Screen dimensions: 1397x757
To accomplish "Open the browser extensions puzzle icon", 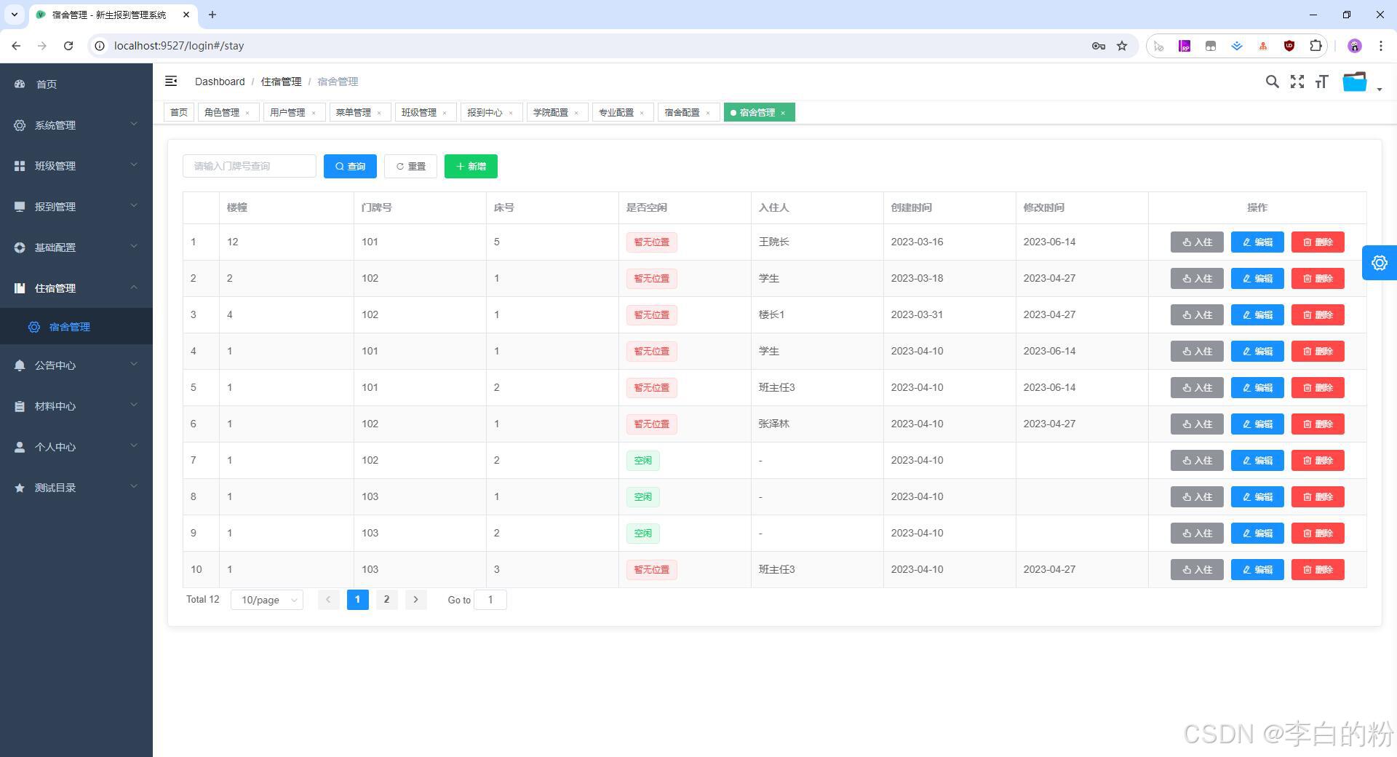I will click(1316, 46).
